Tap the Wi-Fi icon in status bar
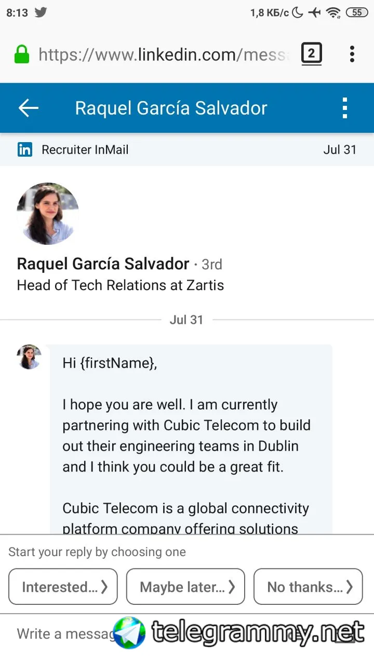Viewport: 374px width, 664px height. (x=333, y=12)
